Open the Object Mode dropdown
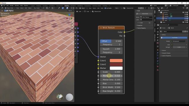This screenshot has height=106, width=189. point(10,8)
